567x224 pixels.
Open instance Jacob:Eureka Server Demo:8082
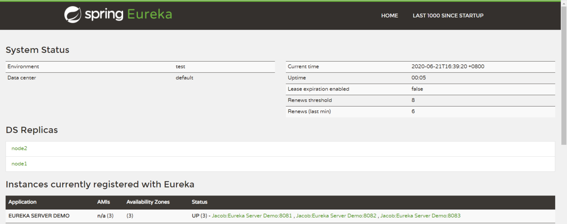(x=336, y=216)
